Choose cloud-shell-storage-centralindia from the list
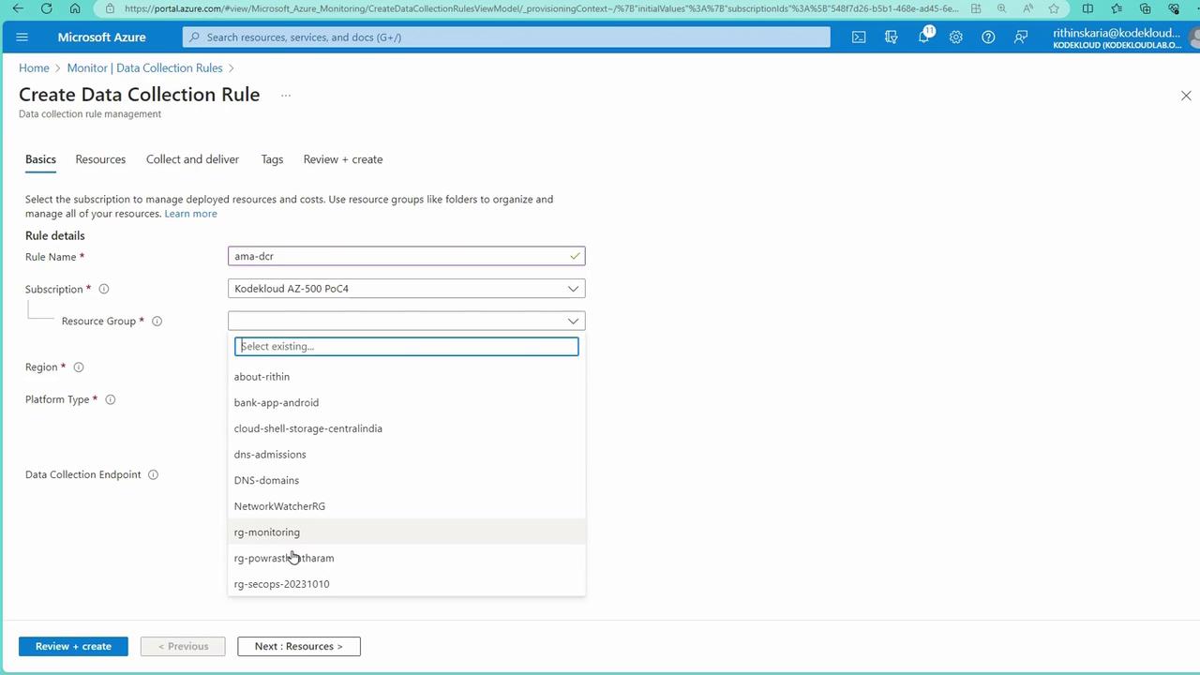The height and width of the screenshot is (675, 1200). pyautogui.click(x=406, y=428)
